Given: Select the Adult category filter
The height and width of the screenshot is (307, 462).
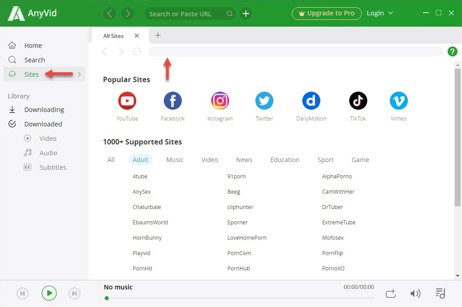Looking at the screenshot, I should (140, 160).
